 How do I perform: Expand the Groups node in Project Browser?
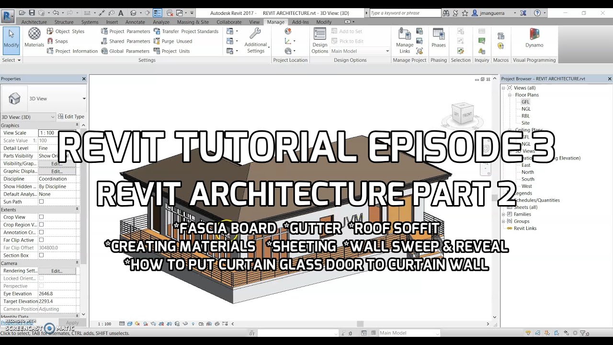click(504, 221)
